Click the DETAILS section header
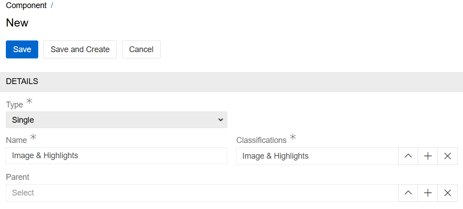The width and height of the screenshot is (463, 209). pos(22,82)
